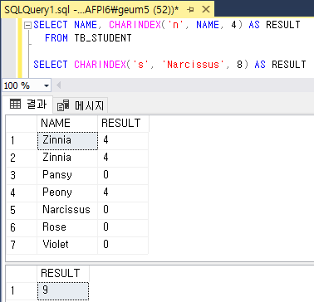Select the Rose name cell
Screen dimensions: 314x302
[67, 228]
